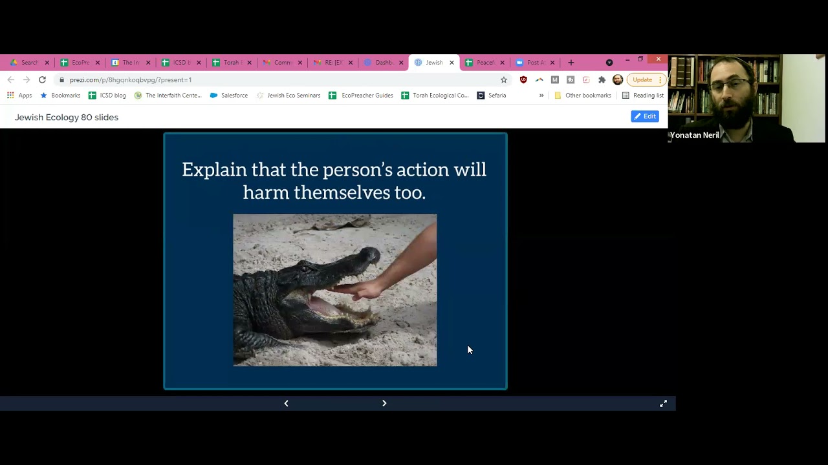828x465 pixels.
Task: Open the Extensions puzzle-piece menu
Action: click(x=602, y=79)
